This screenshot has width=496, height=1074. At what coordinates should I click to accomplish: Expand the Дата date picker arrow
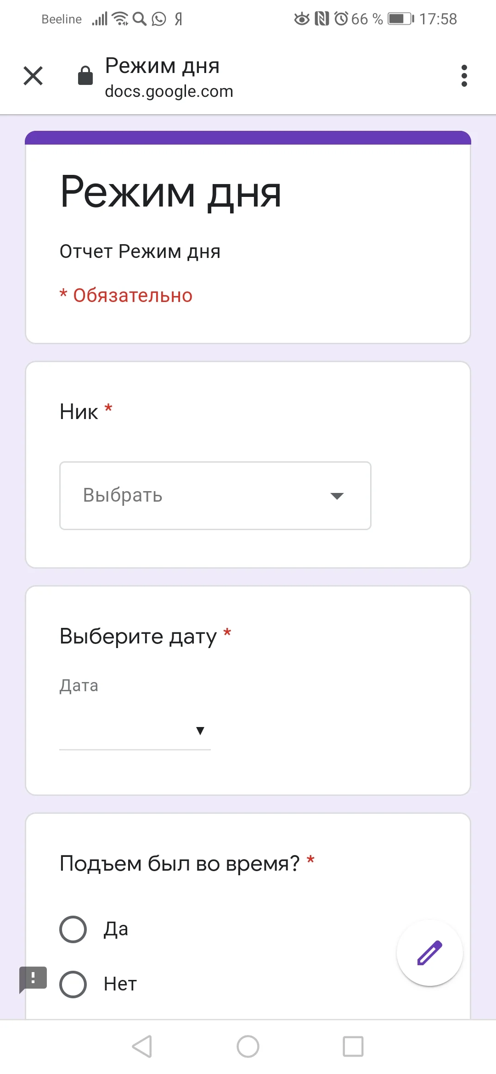tap(200, 731)
